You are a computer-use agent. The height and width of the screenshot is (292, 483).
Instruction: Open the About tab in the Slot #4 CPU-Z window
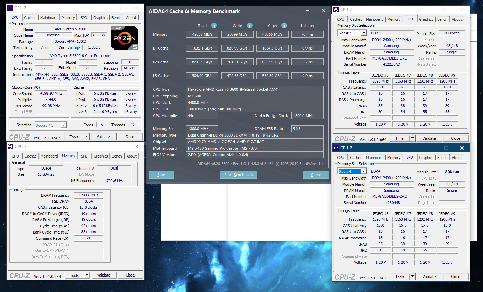(457, 158)
